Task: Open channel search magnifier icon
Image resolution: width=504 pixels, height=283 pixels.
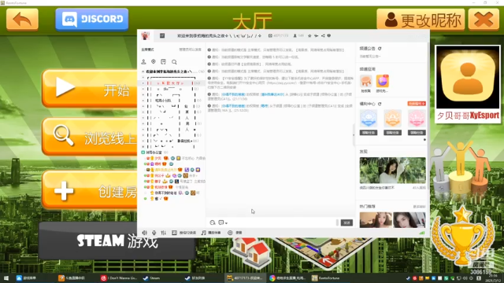Action: point(174,62)
